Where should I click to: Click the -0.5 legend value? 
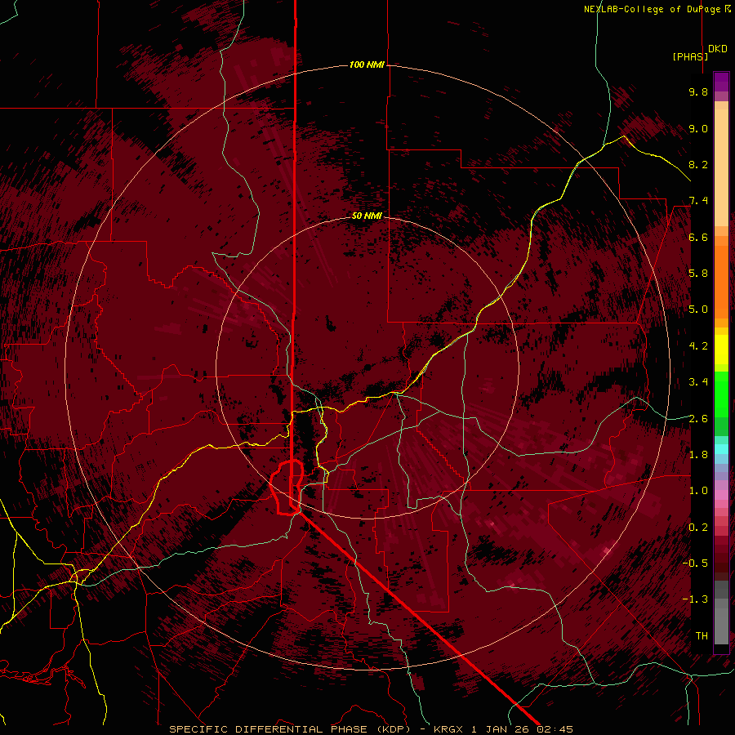point(695,563)
